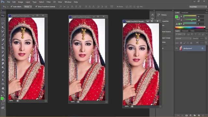Select the Move tool in the toolbox
Image resolution: width=208 pixels, height=117 pixels.
[x=3, y=16]
